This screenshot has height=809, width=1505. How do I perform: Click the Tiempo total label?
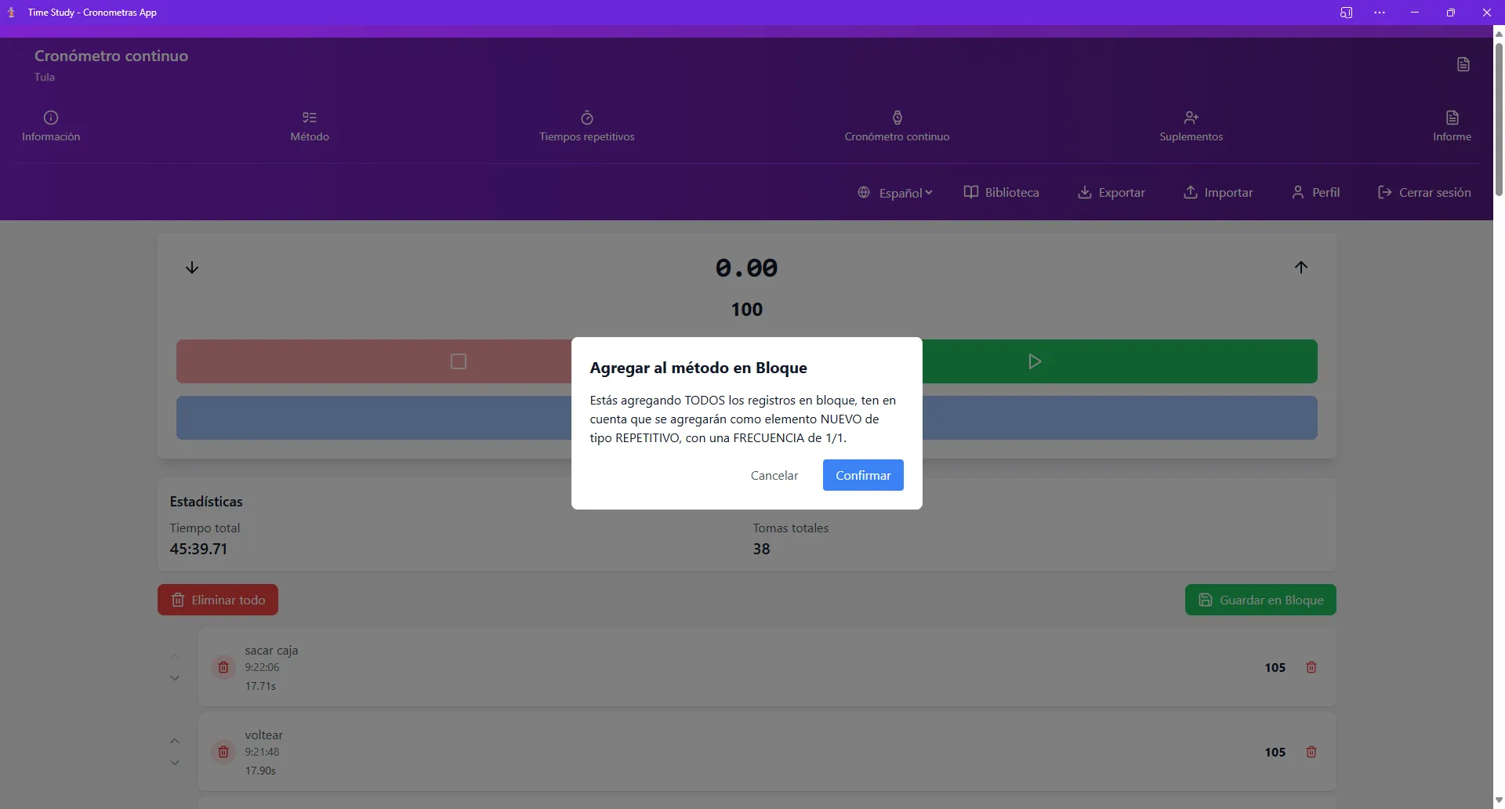coord(205,528)
